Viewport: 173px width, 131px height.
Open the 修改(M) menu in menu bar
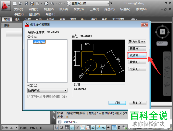[x=141, y=9]
